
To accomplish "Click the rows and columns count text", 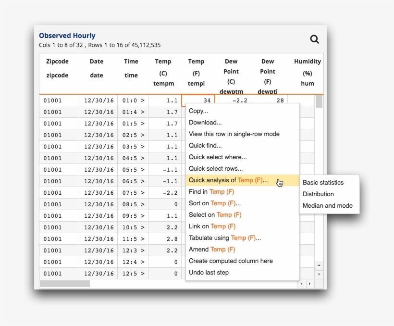I will click(100, 45).
